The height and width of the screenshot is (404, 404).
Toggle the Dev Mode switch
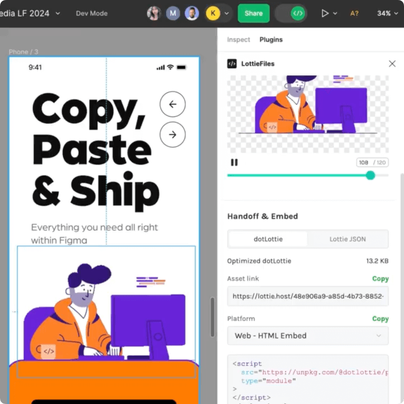click(x=291, y=13)
